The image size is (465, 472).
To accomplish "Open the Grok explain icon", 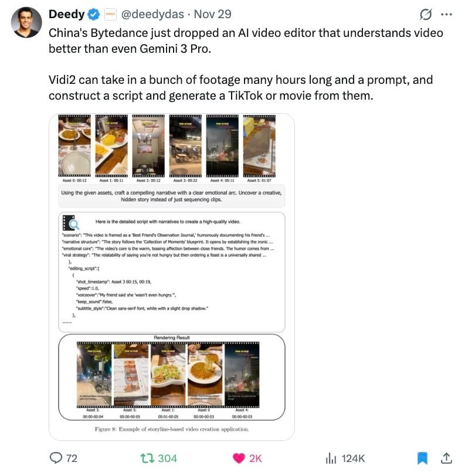I will point(426,14).
